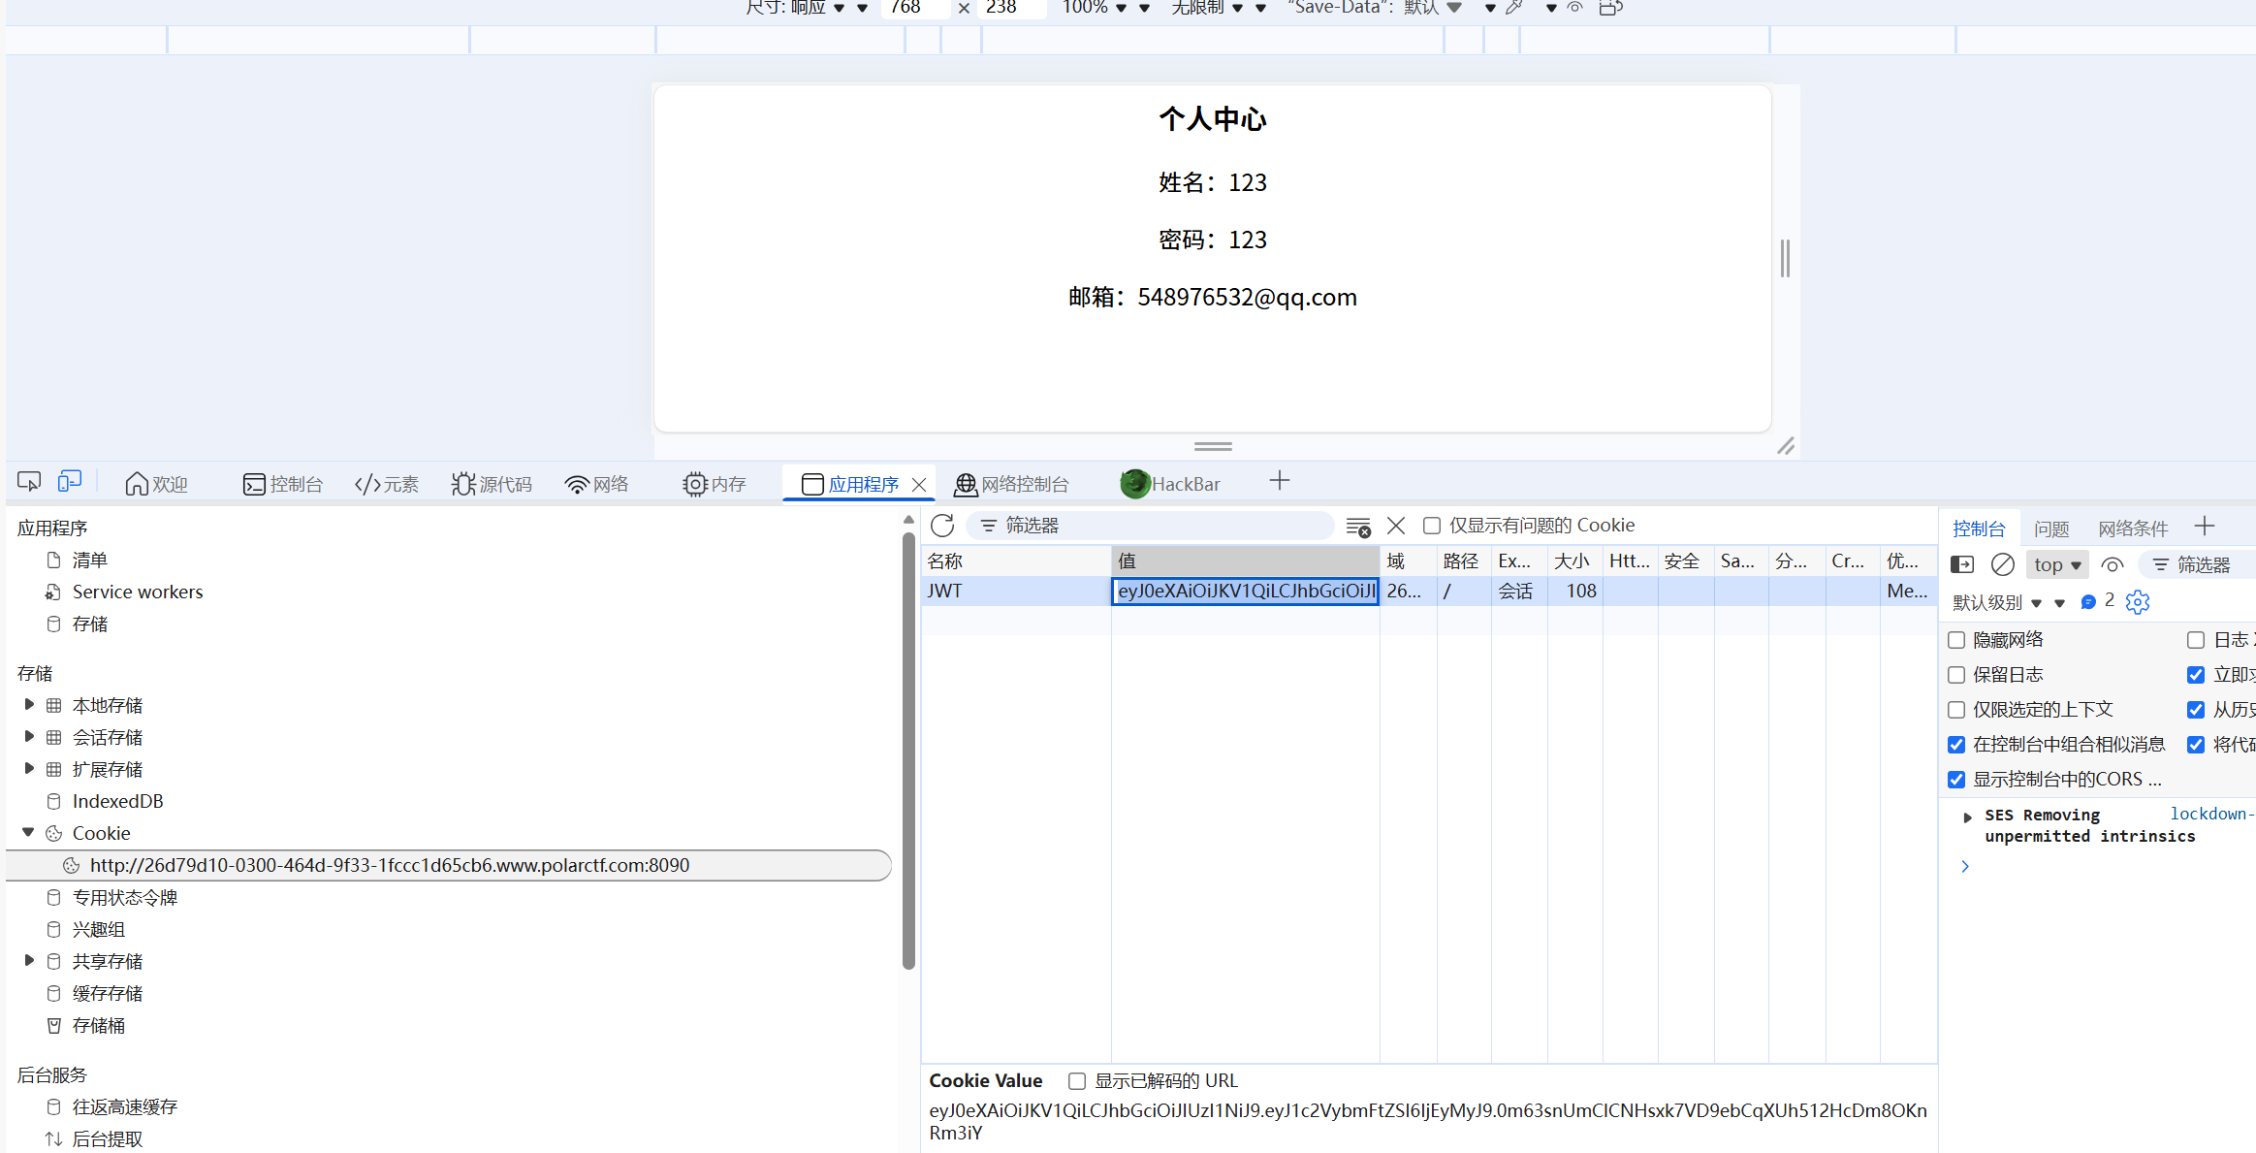Collapse the Cookie tree node

[29, 833]
